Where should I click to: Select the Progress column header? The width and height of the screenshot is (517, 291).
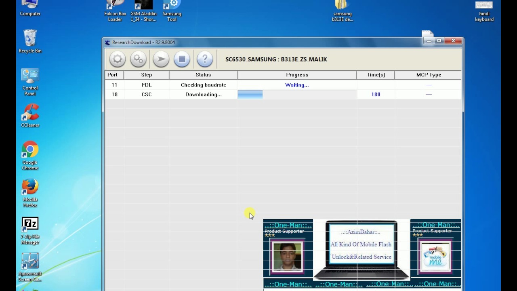(297, 75)
